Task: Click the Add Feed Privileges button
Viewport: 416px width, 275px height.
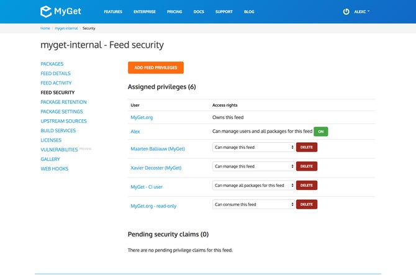Action: point(156,68)
